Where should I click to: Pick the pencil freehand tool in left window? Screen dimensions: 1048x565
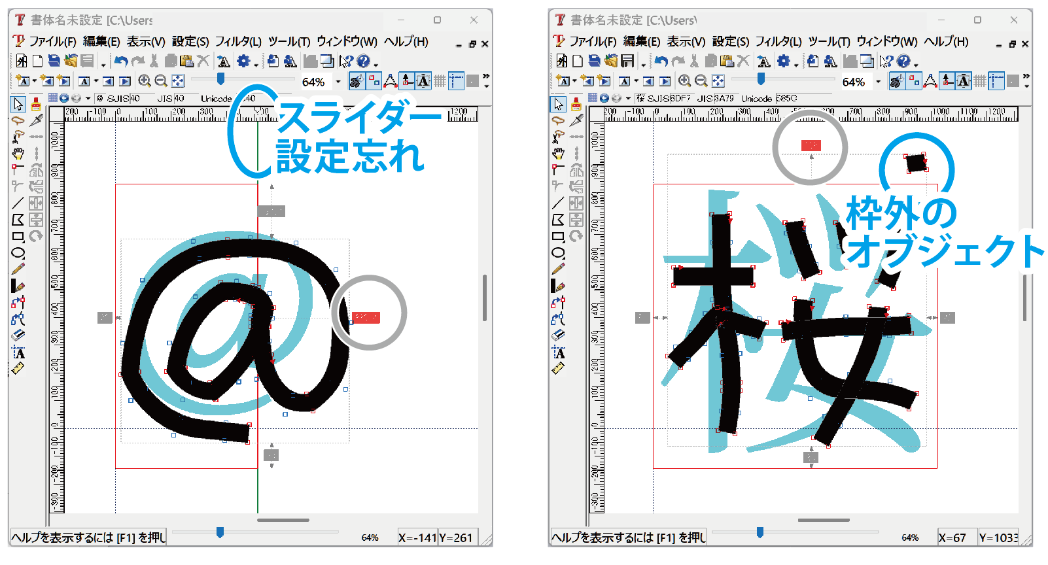tap(18, 269)
